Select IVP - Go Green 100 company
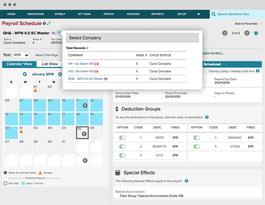 pos(81,64)
